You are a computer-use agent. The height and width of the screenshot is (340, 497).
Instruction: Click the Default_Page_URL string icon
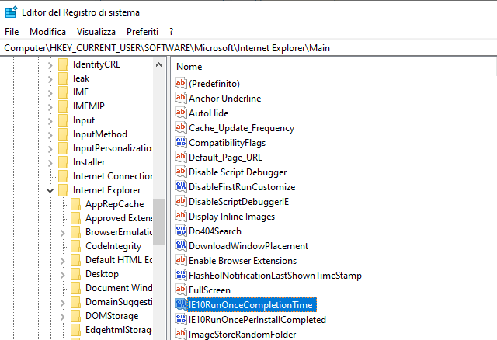pos(181,157)
